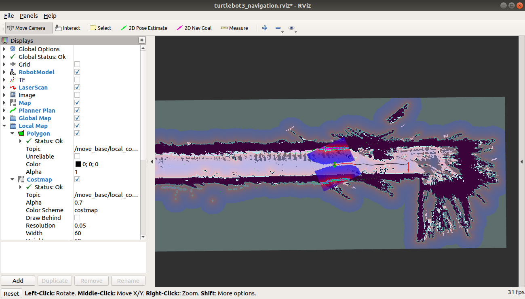Expand the Global Options tree item
The image size is (525, 299).
pos(4,49)
